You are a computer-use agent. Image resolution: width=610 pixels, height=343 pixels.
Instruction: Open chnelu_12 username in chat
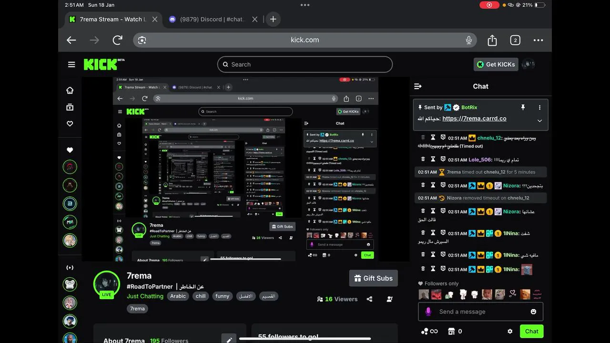[489, 138]
